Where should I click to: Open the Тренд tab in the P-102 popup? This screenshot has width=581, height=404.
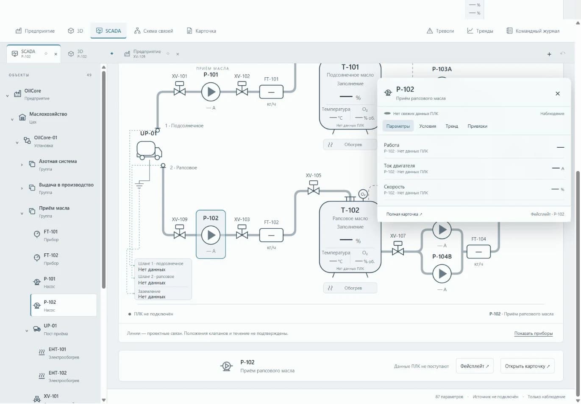(x=452, y=126)
